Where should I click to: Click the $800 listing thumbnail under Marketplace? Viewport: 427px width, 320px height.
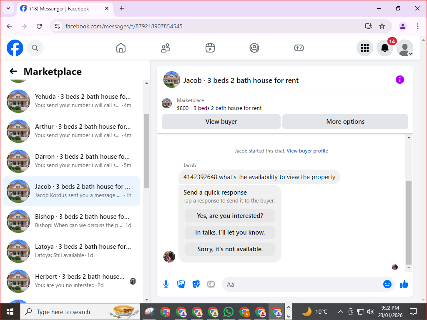(167, 103)
